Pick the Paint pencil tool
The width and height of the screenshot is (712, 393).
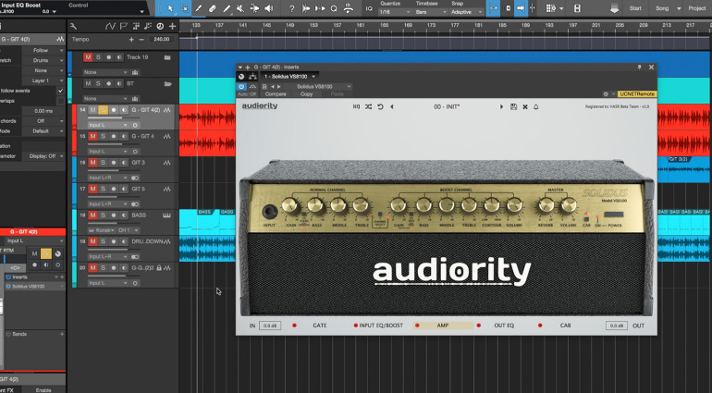tap(199, 8)
